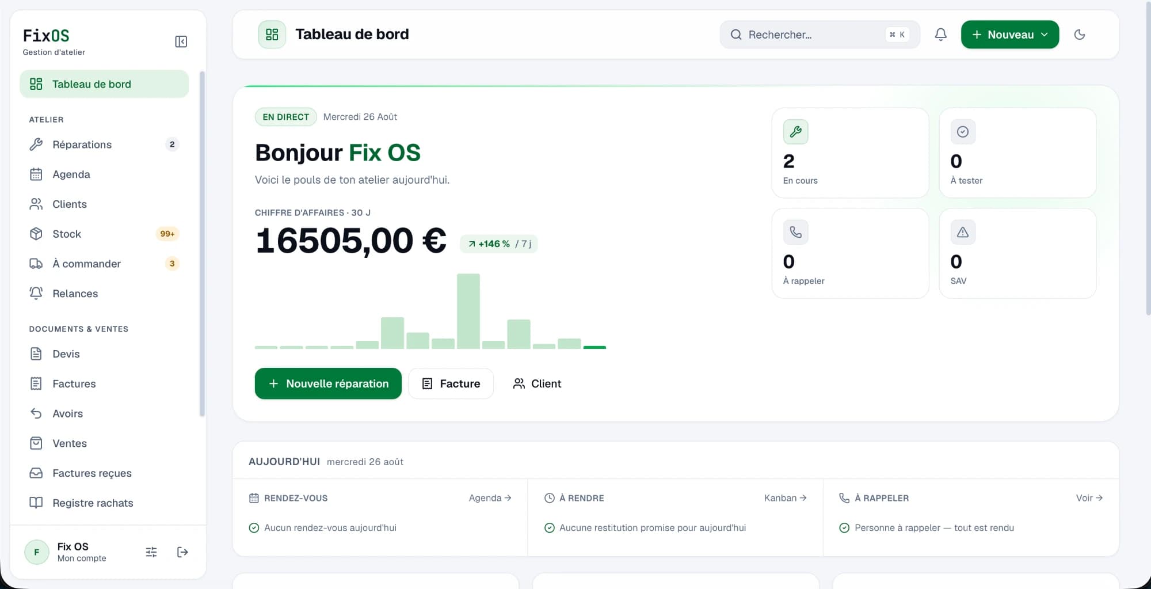Open the Nouveau dropdown button
The image size is (1151, 589).
coord(1010,35)
